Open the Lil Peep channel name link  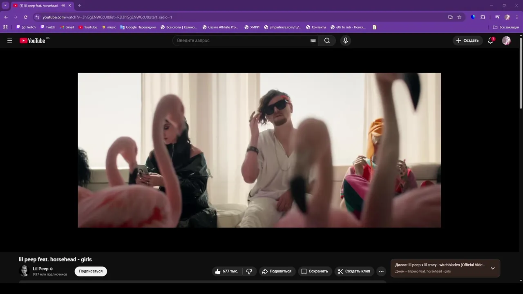click(40, 269)
